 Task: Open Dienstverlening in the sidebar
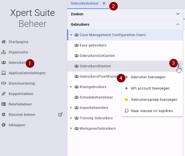(x=22, y=83)
